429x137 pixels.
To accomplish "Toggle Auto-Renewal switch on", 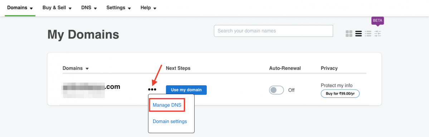I will (276, 90).
